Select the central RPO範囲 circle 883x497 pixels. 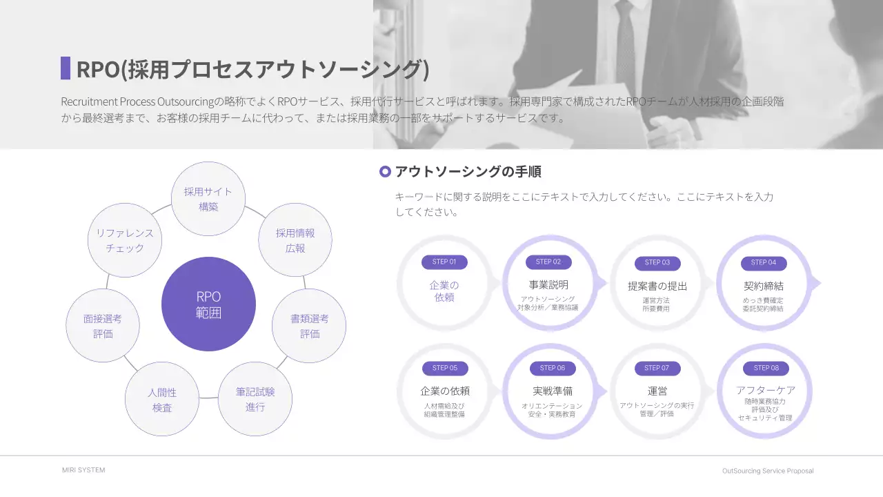208,304
